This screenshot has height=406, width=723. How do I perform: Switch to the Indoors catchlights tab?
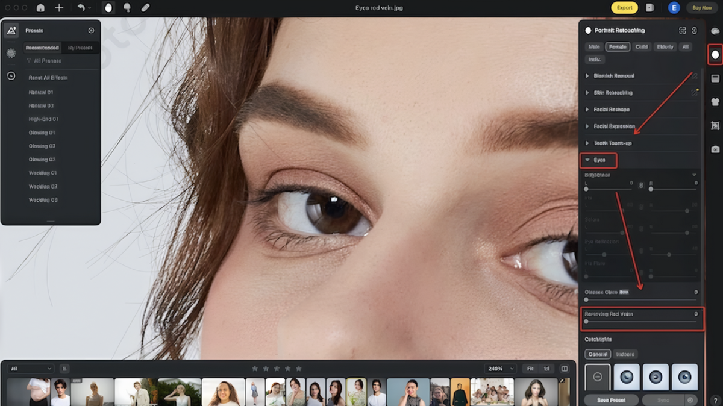[x=625, y=354]
